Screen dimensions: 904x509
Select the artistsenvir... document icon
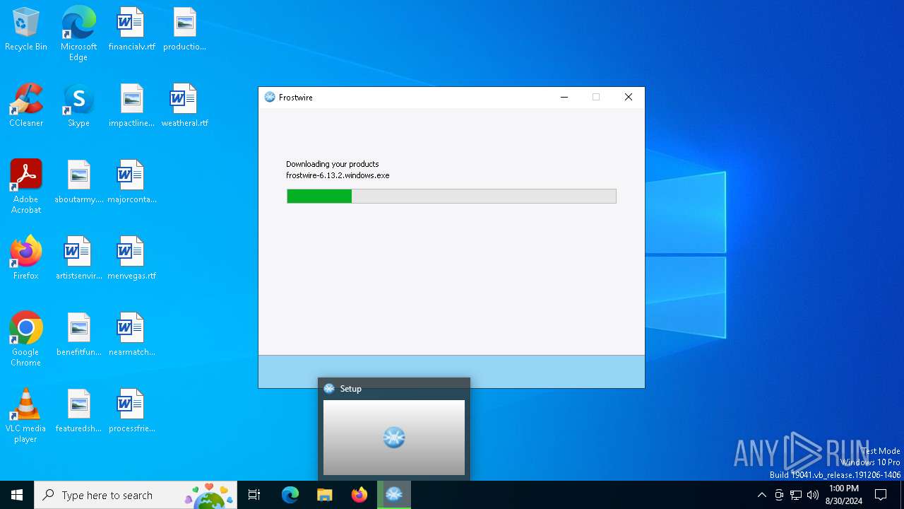[x=78, y=259]
